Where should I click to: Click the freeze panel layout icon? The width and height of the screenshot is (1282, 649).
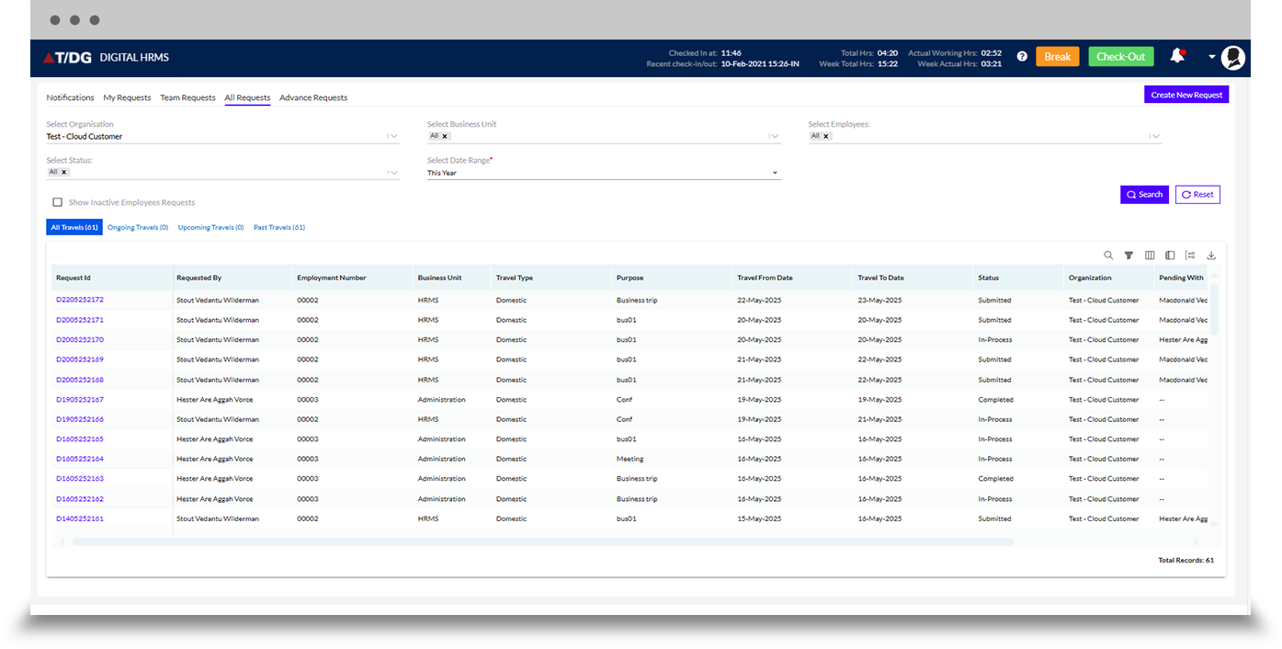point(1170,256)
